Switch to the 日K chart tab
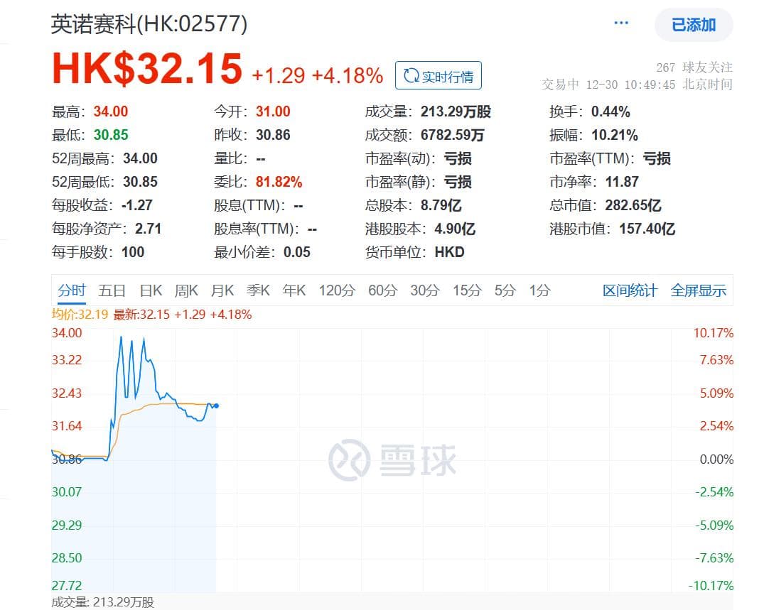The width and height of the screenshot is (764, 610). [151, 290]
